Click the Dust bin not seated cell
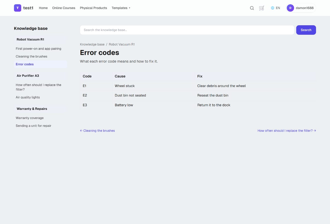This screenshot has height=224, width=330. click(154, 95)
